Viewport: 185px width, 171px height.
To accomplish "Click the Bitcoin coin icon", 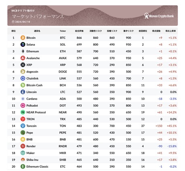I will click(23, 38).
